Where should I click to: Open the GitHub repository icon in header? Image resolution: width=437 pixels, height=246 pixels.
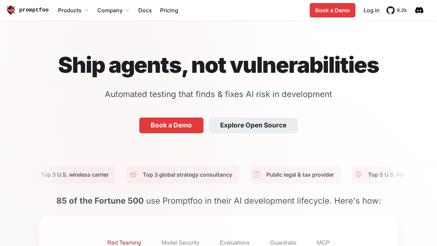(x=390, y=10)
